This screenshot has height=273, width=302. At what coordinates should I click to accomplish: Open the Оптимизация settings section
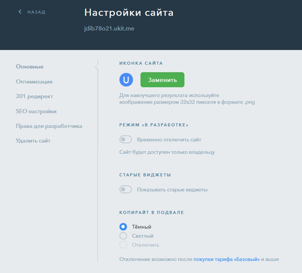click(x=34, y=81)
